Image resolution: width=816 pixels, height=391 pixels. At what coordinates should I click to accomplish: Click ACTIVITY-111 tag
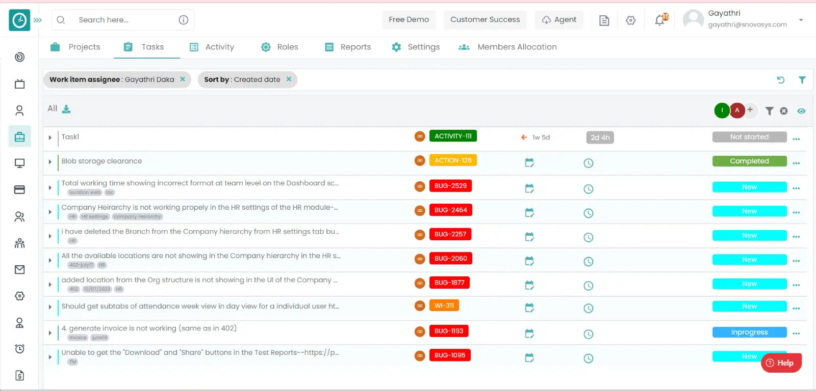[453, 136]
